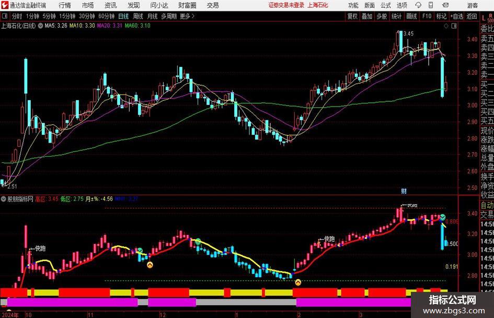Click the 复权 button
Screen dimensions: 494x318
click(x=352, y=16)
